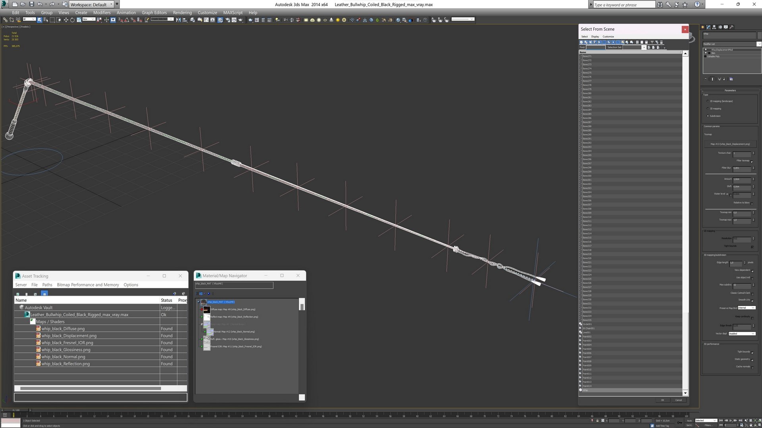Click the Mirror tool icon

pos(178,19)
